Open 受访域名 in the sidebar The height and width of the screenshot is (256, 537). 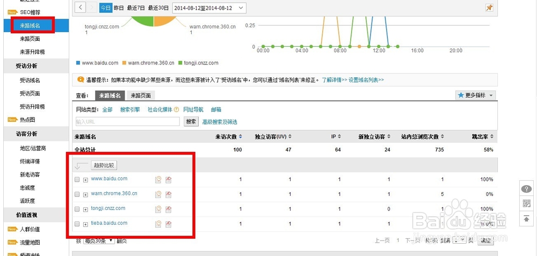point(30,81)
